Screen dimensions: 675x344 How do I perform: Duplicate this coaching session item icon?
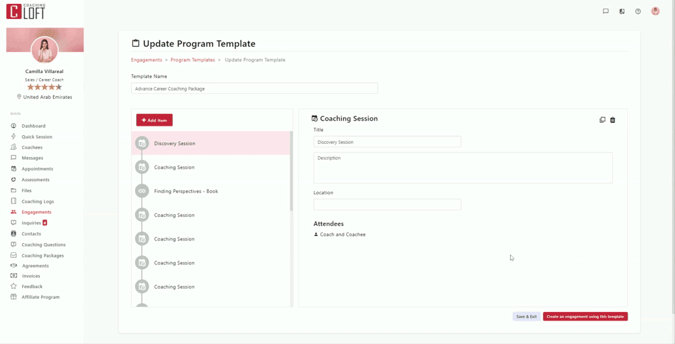tap(602, 120)
